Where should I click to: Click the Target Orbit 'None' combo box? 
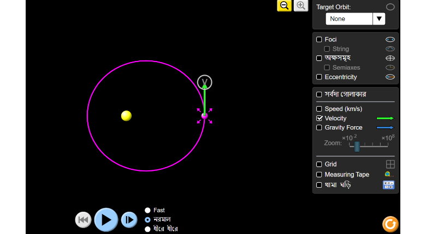pyautogui.click(x=350, y=19)
